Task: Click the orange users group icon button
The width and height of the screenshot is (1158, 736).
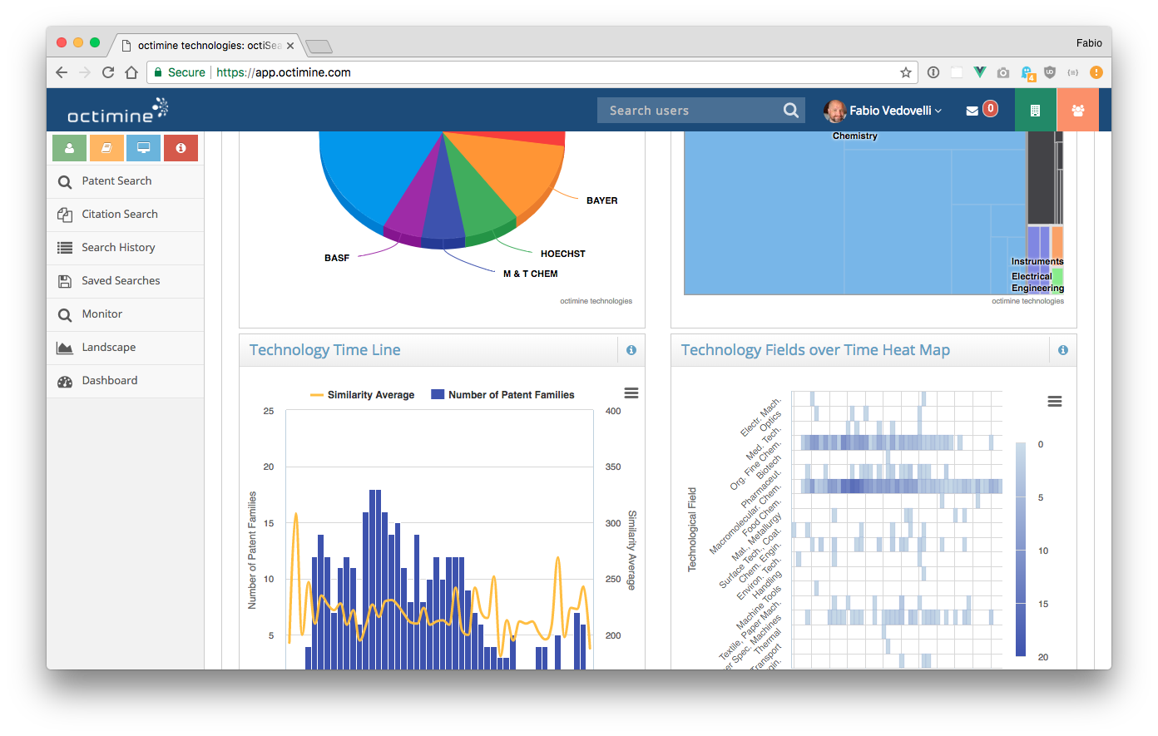Action: [x=1078, y=110]
